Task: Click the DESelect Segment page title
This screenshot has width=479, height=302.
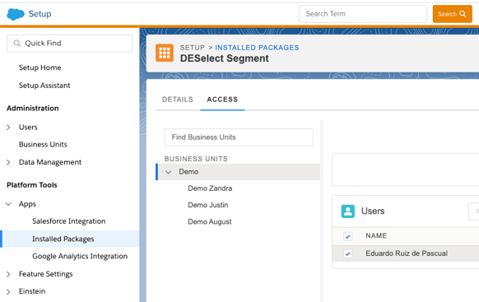Action: tap(225, 58)
